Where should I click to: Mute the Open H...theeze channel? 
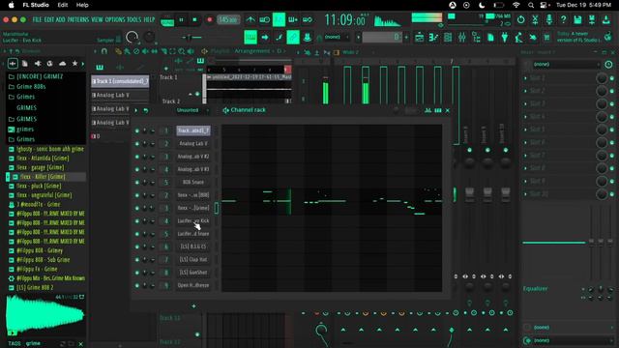(137, 285)
